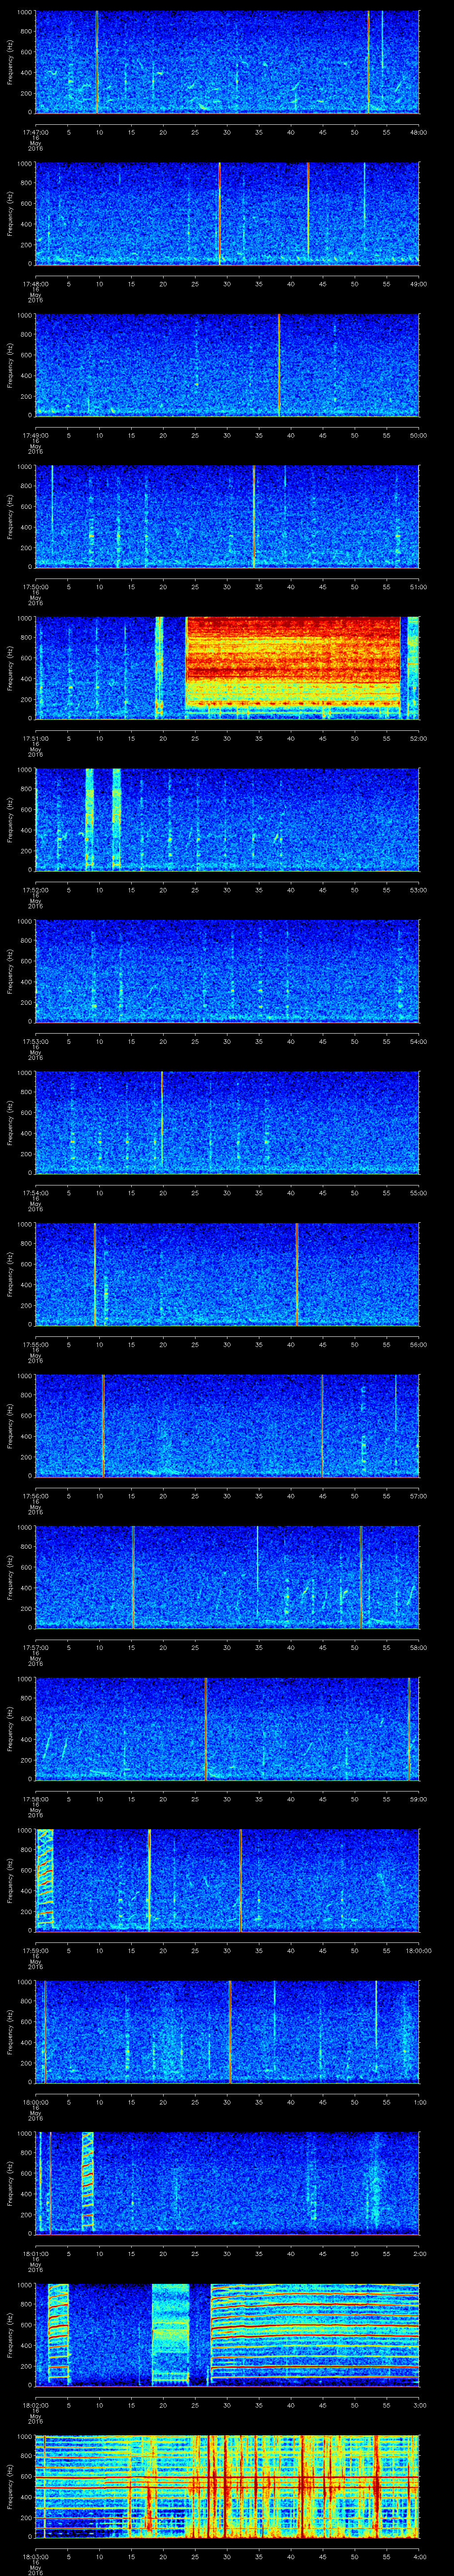Click the Frequency (Hz) axis label of 17:47 panel

point(10,62)
